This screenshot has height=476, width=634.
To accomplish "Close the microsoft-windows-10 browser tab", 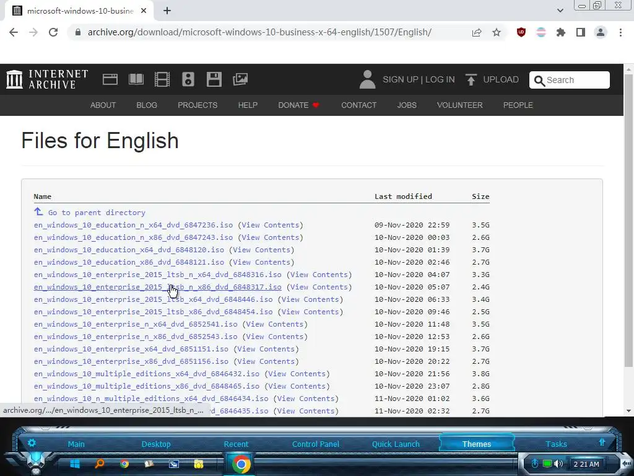I will (x=144, y=11).
